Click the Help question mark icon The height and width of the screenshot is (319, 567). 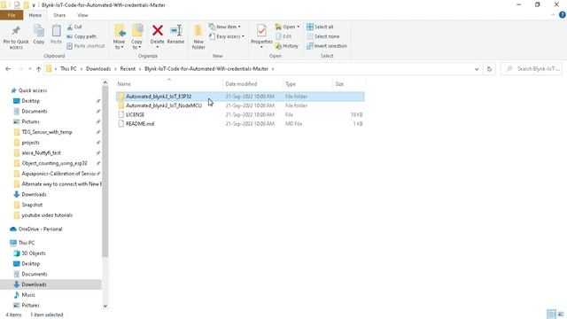point(563,15)
